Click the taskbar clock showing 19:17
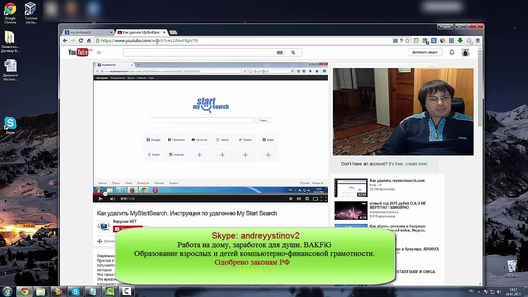 click(x=514, y=292)
